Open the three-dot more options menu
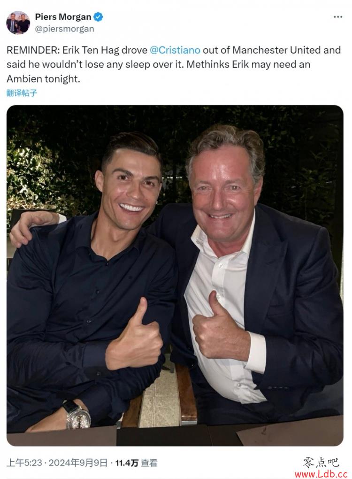Screen dimensions: 352x479 [x=337, y=17]
